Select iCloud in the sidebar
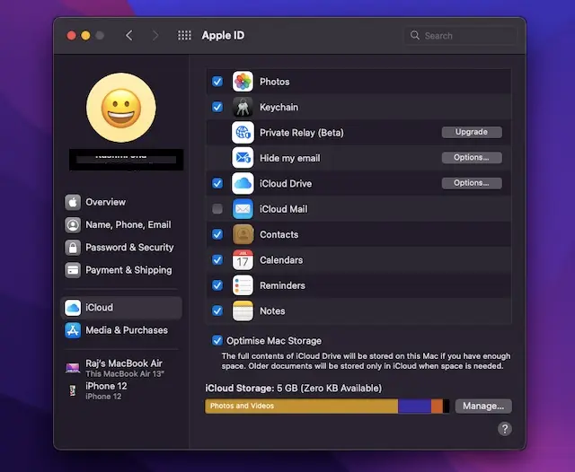The width and height of the screenshot is (575, 472). 121,308
